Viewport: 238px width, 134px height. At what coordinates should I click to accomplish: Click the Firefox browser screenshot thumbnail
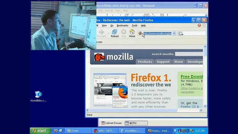(x=110, y=90)
